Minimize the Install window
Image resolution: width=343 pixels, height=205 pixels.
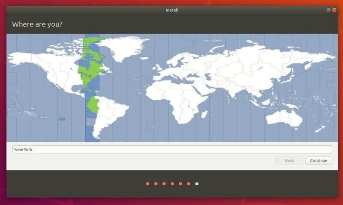pyautogui.click(x=328, y=10)
